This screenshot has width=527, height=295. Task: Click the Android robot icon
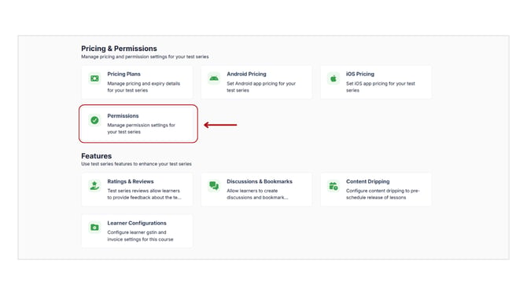(x=214, y=78)
